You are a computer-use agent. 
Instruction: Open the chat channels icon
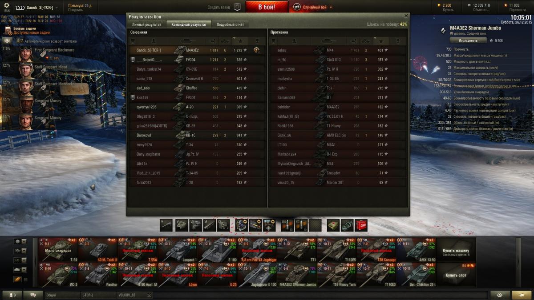pos(32,295)
